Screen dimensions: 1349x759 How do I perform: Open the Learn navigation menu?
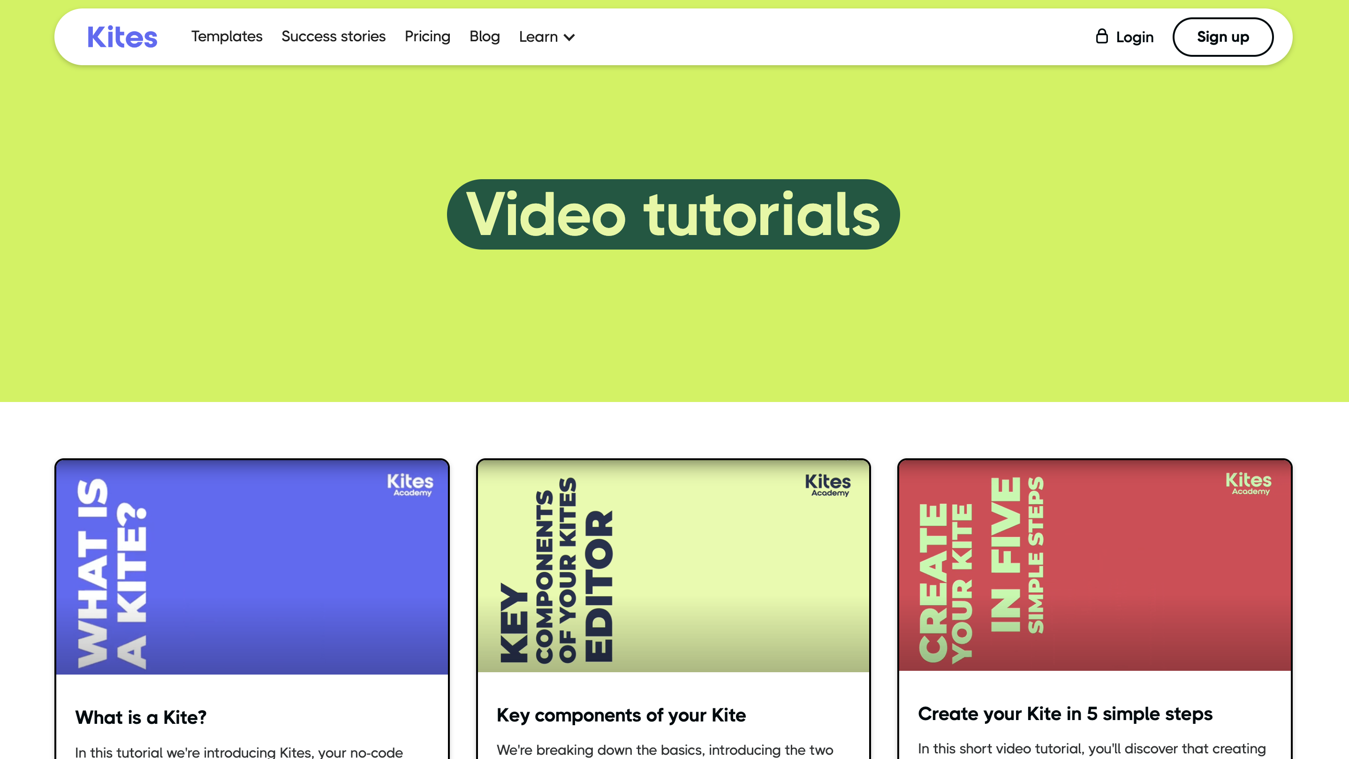pyautogui.click(x=539, y=37)
